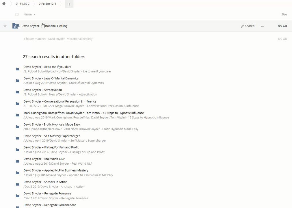
Task: Star the David Snyder Vibrational Healing folder
Action: pos(5,26)
